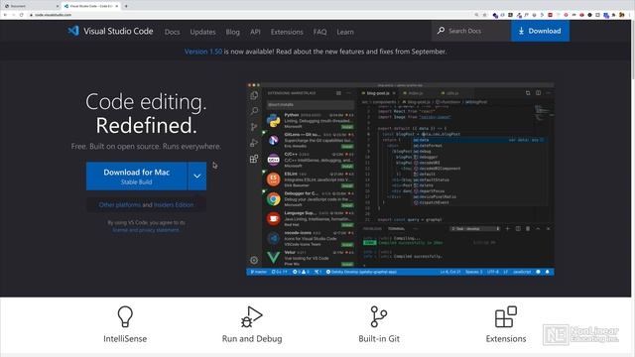
Task: Click the browser reload icon
Action: pyautogui.click(x=21, y=15)
